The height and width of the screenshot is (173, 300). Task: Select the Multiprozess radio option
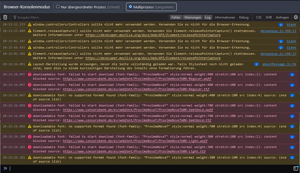pos(130,7)
